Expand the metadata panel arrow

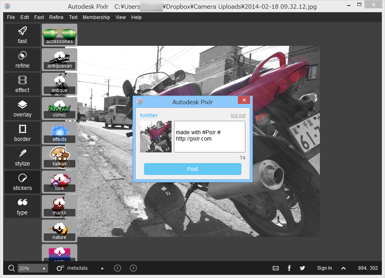(x=102, y=269)
